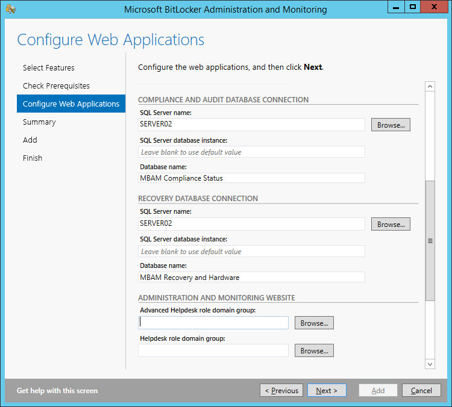Close the BitLocker setup window
The width and height of the screenshot is (452, 407).
tap(434, 7)
